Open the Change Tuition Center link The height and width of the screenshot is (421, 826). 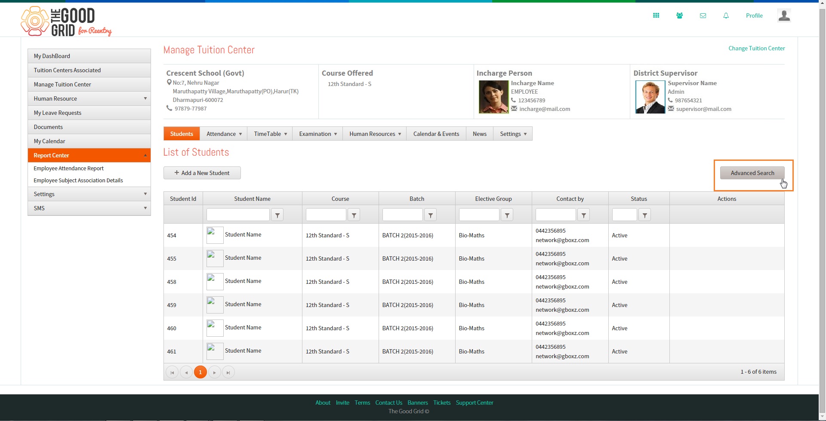tap(757, 48)
